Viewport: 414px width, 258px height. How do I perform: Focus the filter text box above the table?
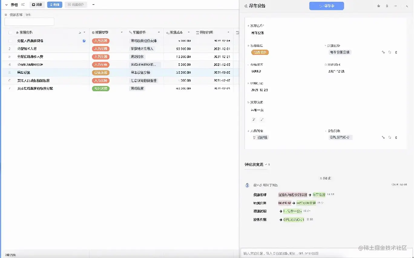pos(29,22)
